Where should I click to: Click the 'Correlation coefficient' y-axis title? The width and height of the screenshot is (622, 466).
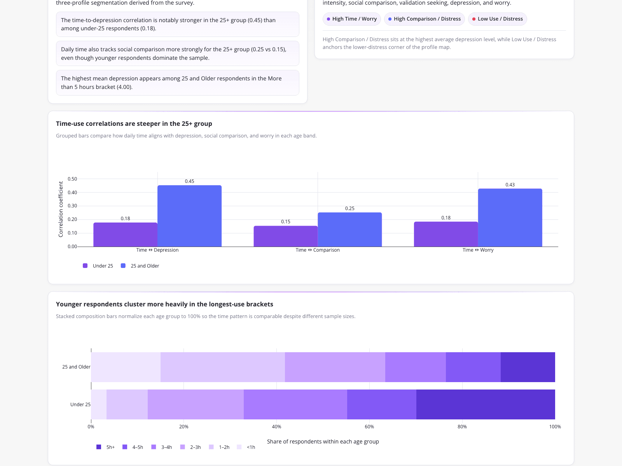[x=61, y=209]
